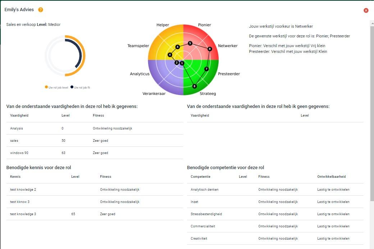
Task: Click the Pionier point marked 5
Action: coord(190,43)
